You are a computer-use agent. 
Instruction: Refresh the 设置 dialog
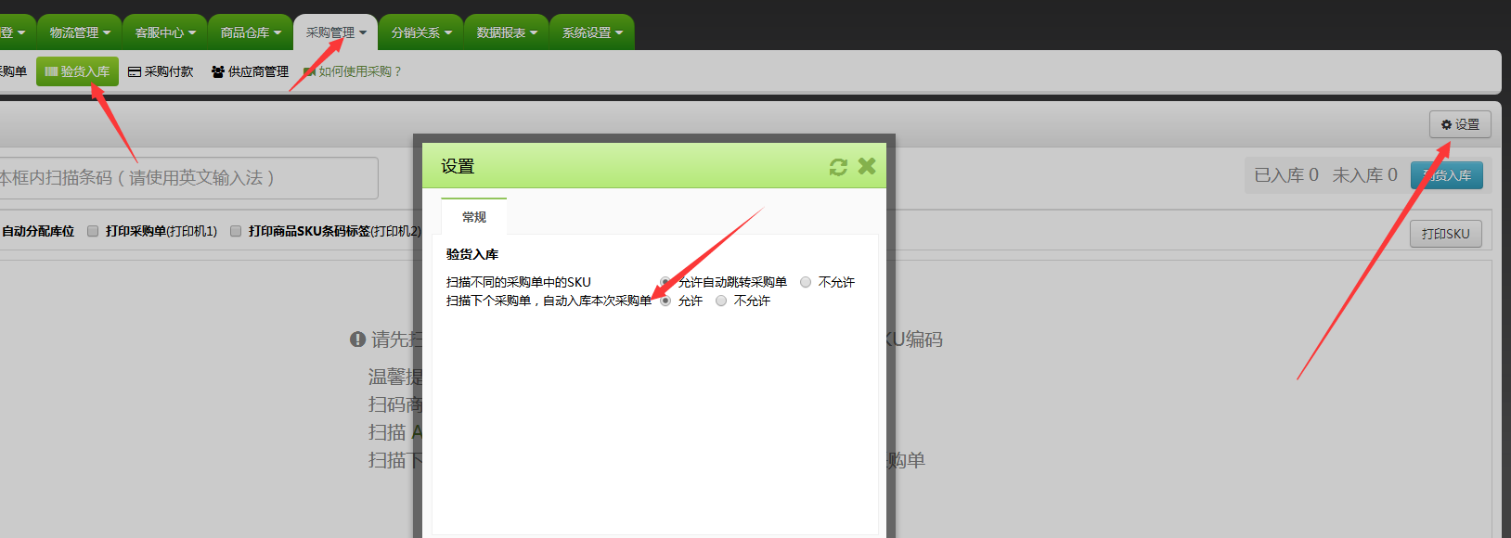pyautogui.click(x=838, y=167)
